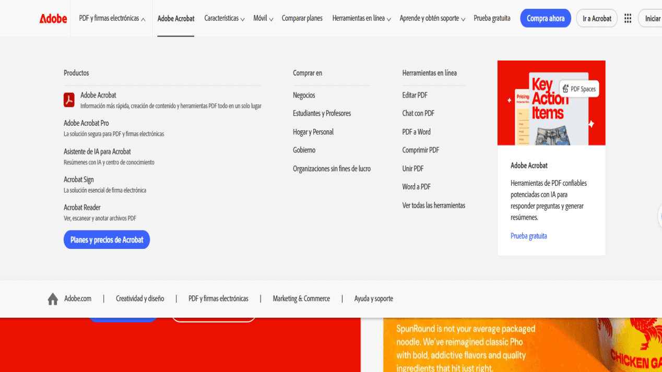Click the home icon beside Adobe.com
Image resolution: width=662 pixels, height=372 pixels.
(x=53, y=299)
